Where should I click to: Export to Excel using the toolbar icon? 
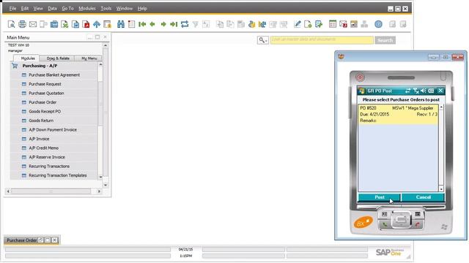tap(64, 24)
